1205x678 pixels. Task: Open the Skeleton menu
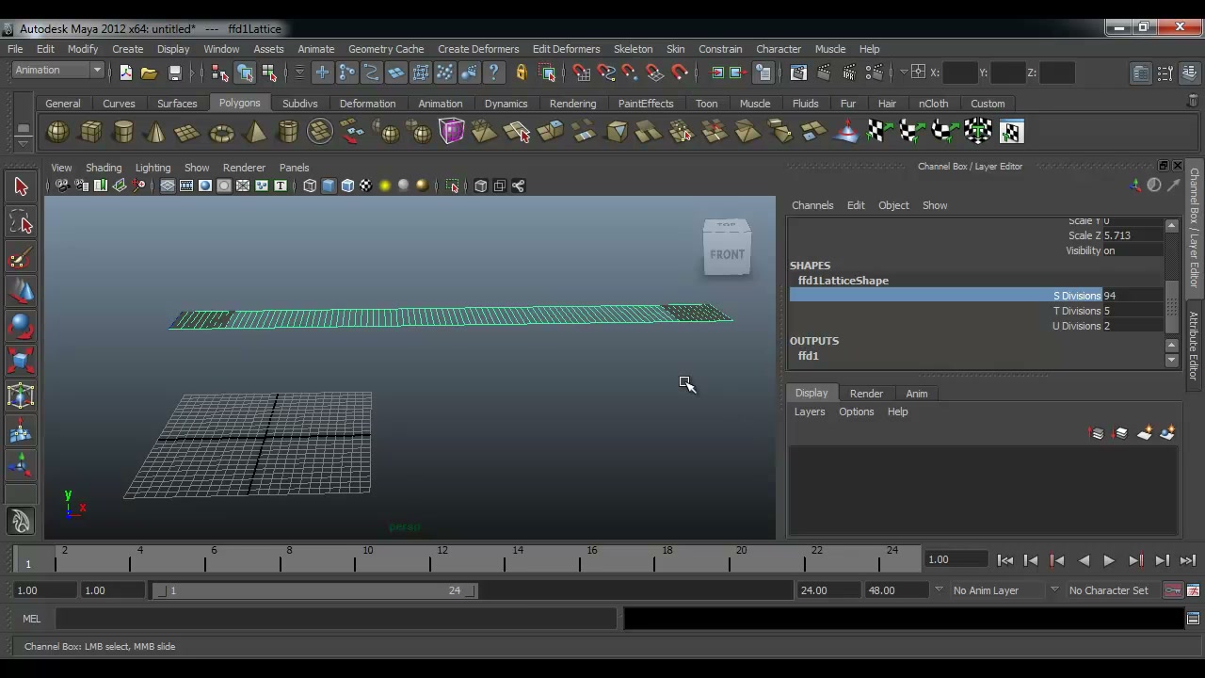pos(633,49)
